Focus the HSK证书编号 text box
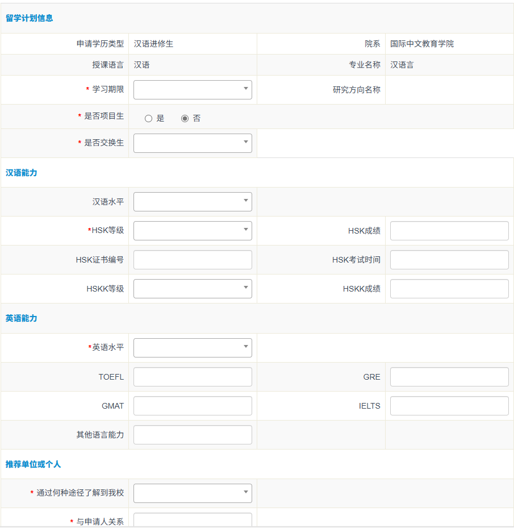Image resolution: width=514 pixels, height=528 pixels. coord(193,260)
